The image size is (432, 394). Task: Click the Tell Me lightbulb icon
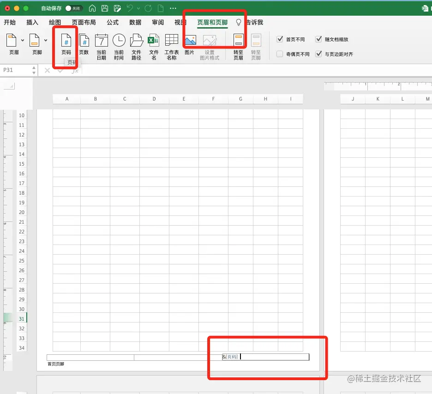point(239,22)
